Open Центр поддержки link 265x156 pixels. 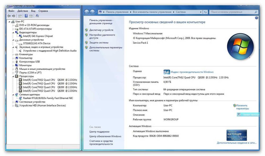pos(99,132)
